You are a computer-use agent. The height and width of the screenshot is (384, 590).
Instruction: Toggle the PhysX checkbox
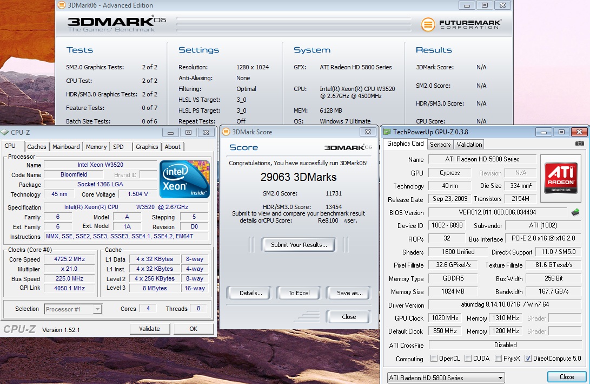pos(498,359)
